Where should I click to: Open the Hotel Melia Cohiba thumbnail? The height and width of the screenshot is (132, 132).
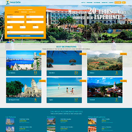pyautogui.click(x=10, y=121)
